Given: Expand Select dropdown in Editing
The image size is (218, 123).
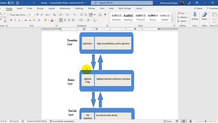Looking at the screenshot, I should [x=183, y=21].
